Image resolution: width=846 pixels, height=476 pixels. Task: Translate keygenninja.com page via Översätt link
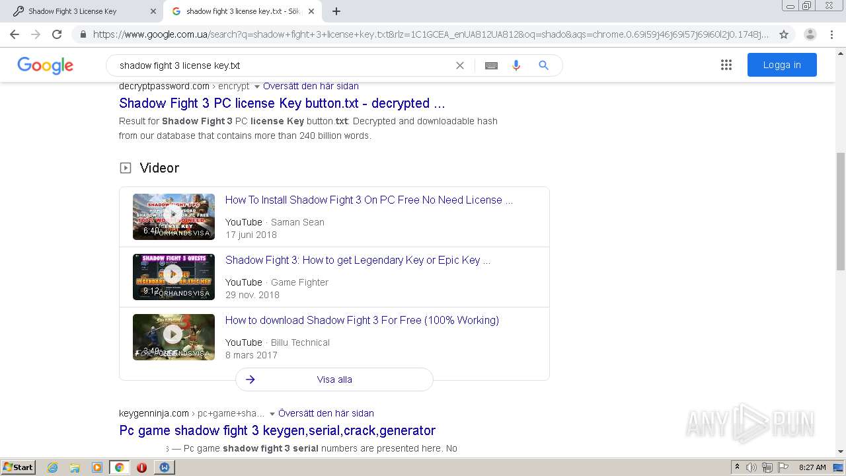(326, 413)
